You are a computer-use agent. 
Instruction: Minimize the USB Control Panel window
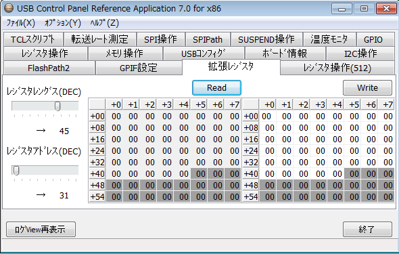tap(342, 9)
